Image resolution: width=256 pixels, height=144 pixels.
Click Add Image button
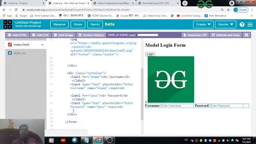[x=64, y=35]
